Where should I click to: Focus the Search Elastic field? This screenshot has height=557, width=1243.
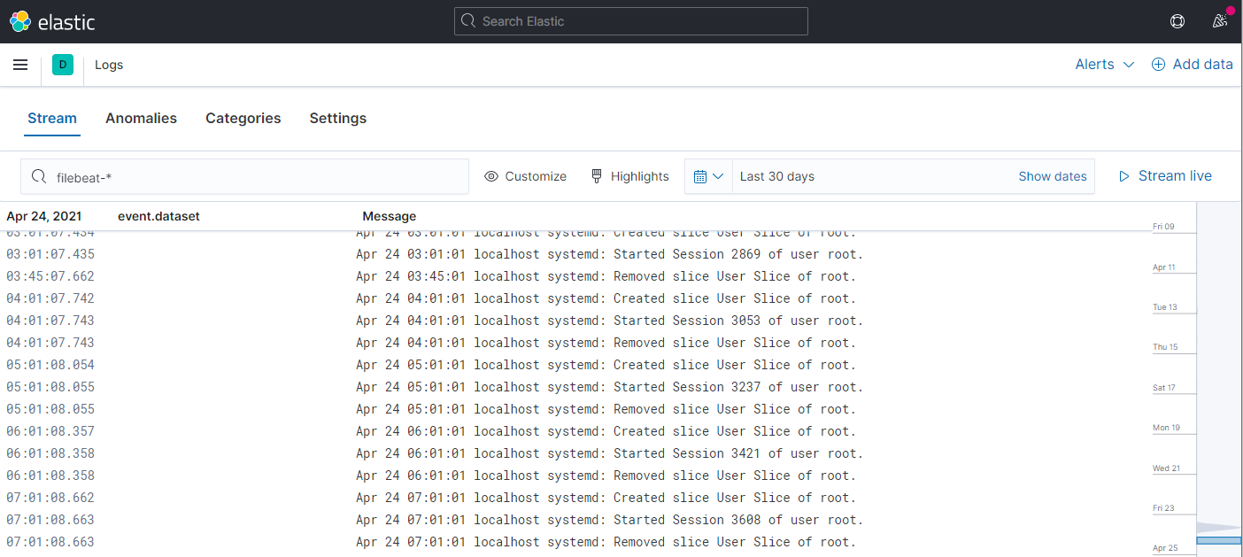point(631,21)
